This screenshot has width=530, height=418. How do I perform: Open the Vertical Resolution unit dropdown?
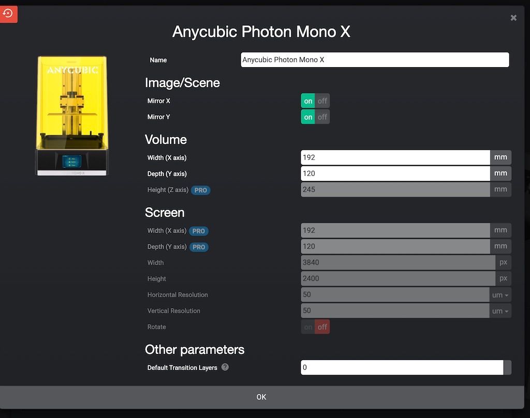pyautogui.click(x=500, y=311)
